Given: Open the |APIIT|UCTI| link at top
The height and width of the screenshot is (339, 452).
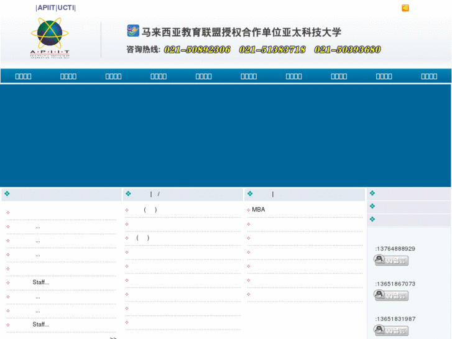Looking at the screenshot, I should 55,8.
